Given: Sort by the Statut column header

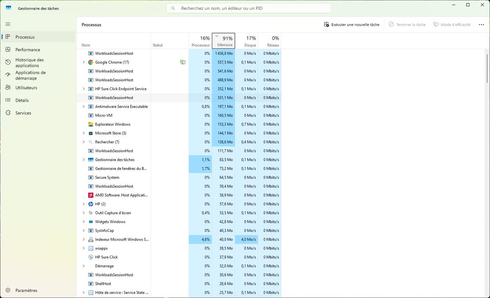Looking at the screenshot, I should 170,41.
